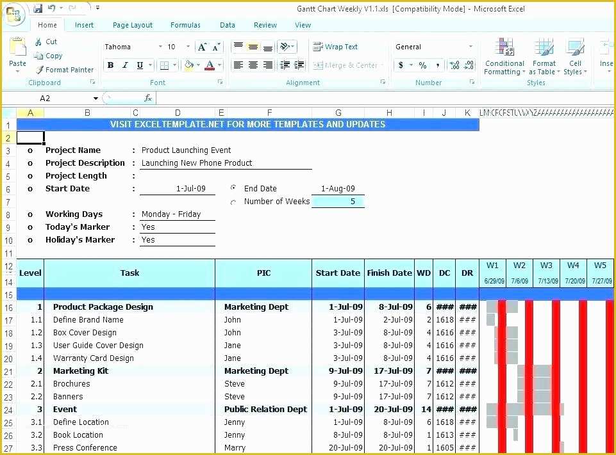Switch to the Home tab

[47, 25]
